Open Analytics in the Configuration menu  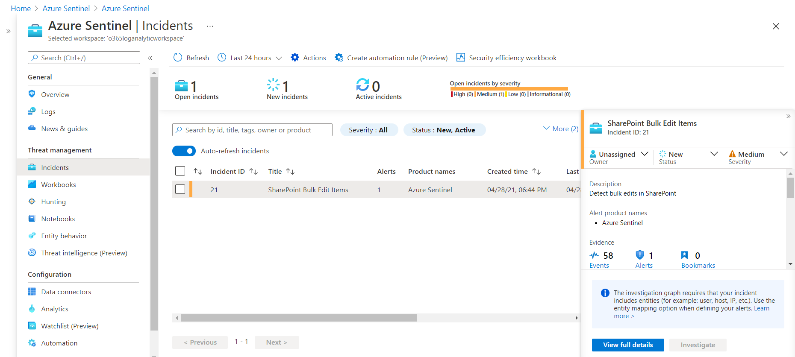(55, 309)
